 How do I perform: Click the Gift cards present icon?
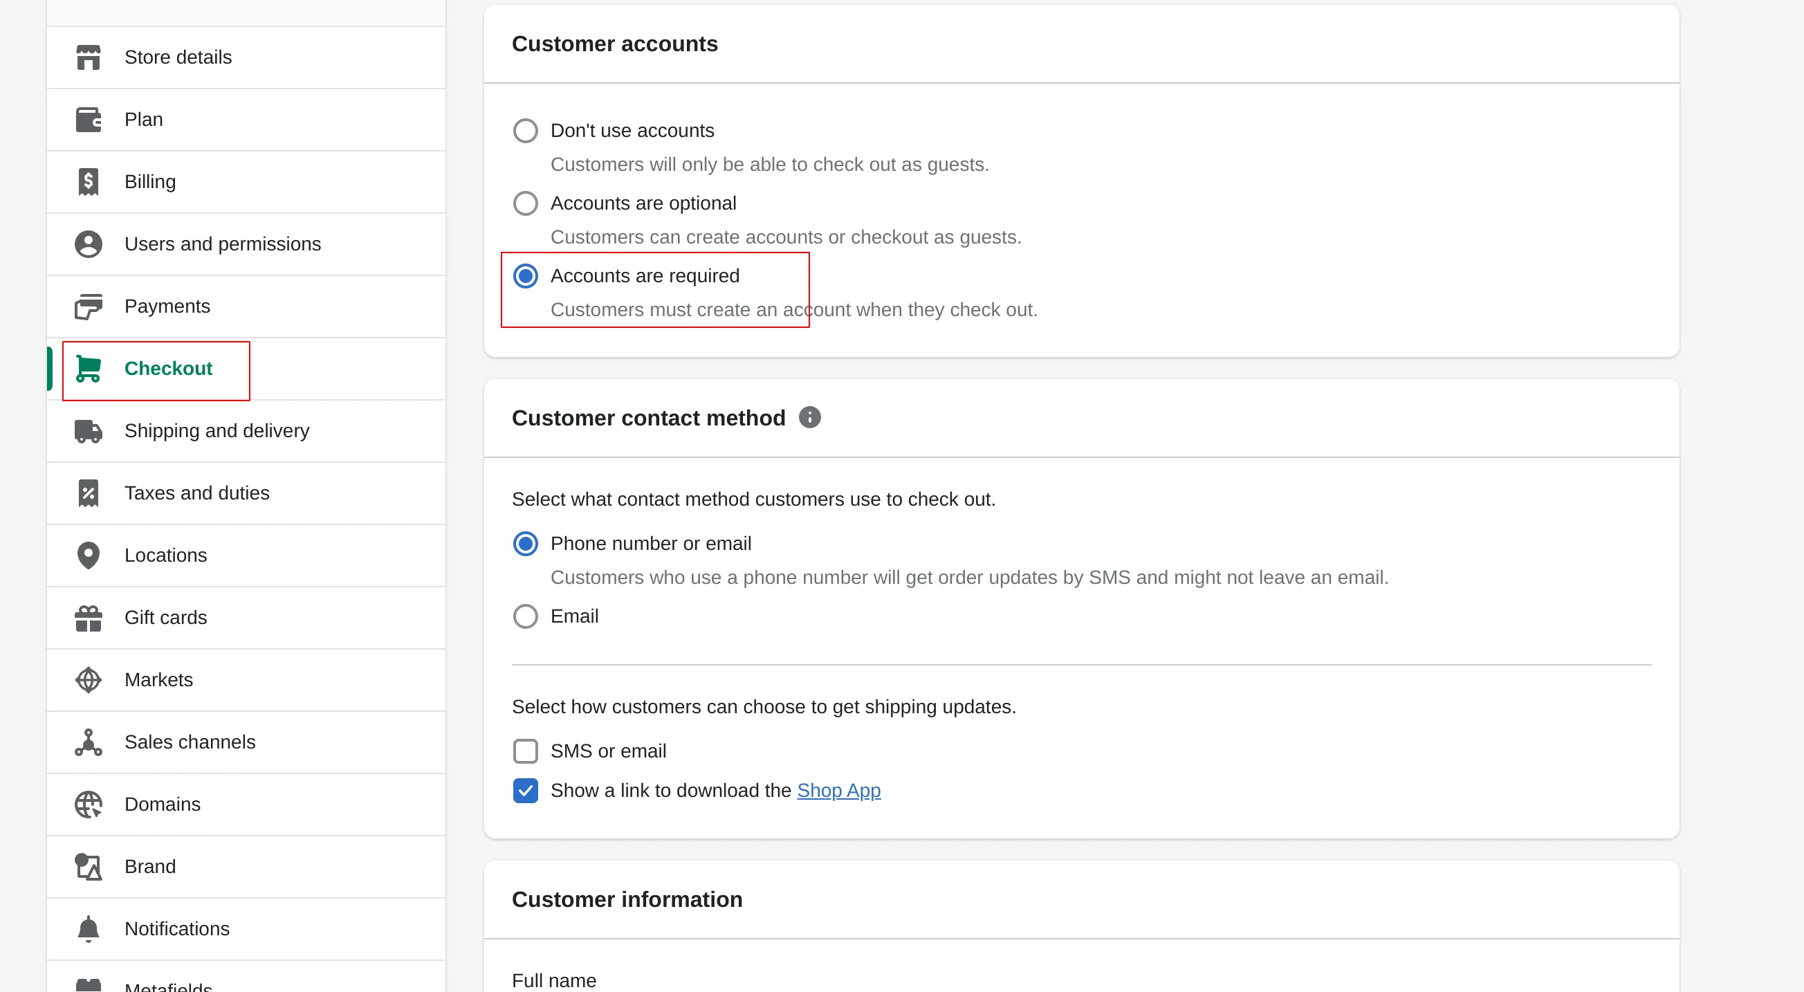coord(89,618)
